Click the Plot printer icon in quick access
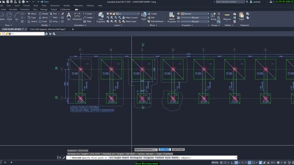The width and height of the screenshot is (294, 165). pos(23,2)
